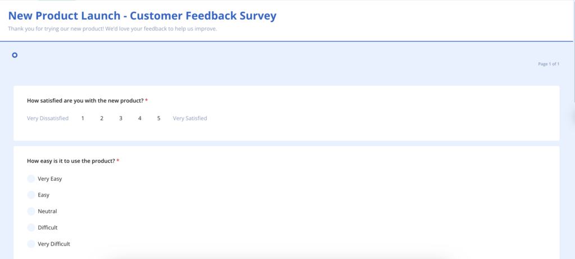Choose the Easy radio option

pyautogui.click(x=31, y=195)
